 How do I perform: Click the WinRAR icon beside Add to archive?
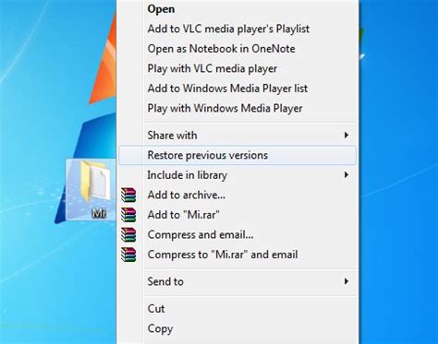pos(128,195)
